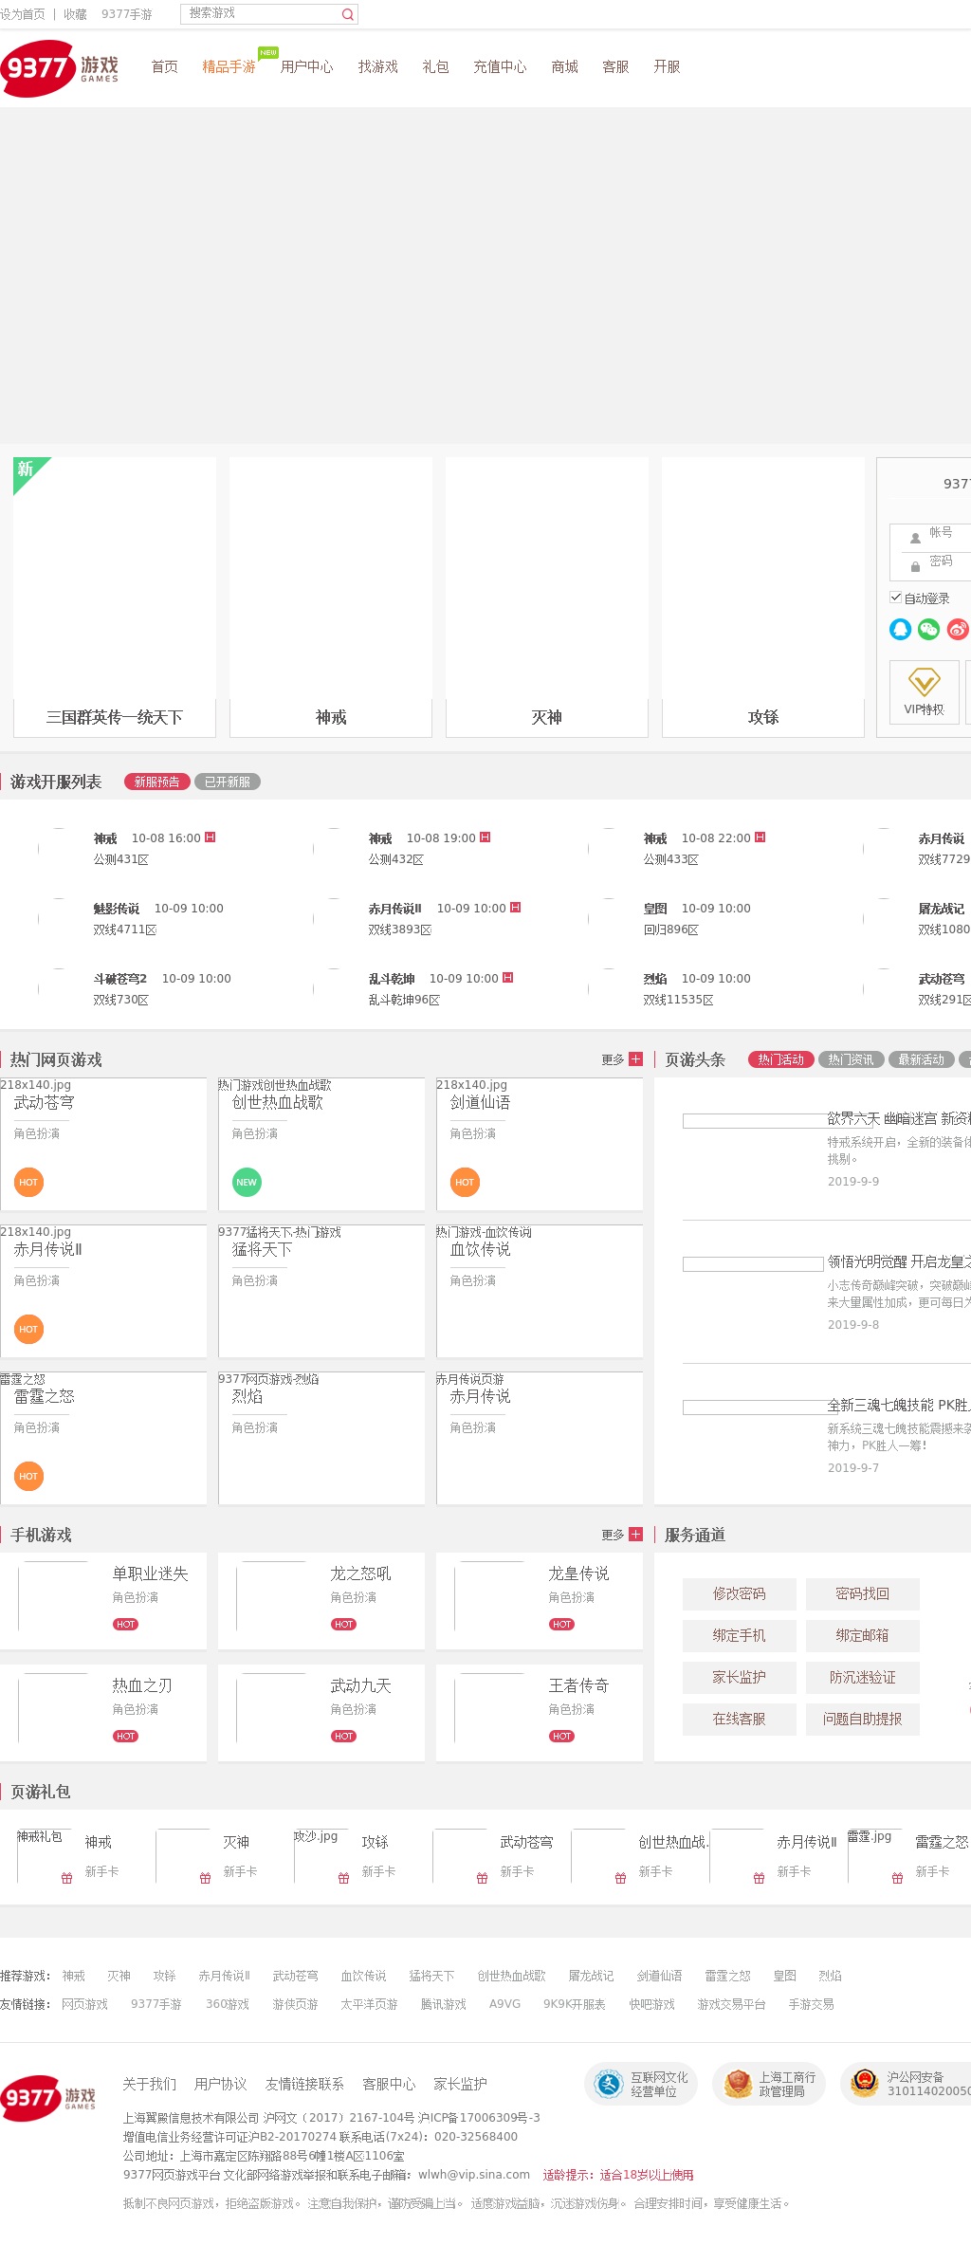971x2245 pixels.
Task: Click the QQ login icon
Action: coord(900,629)
